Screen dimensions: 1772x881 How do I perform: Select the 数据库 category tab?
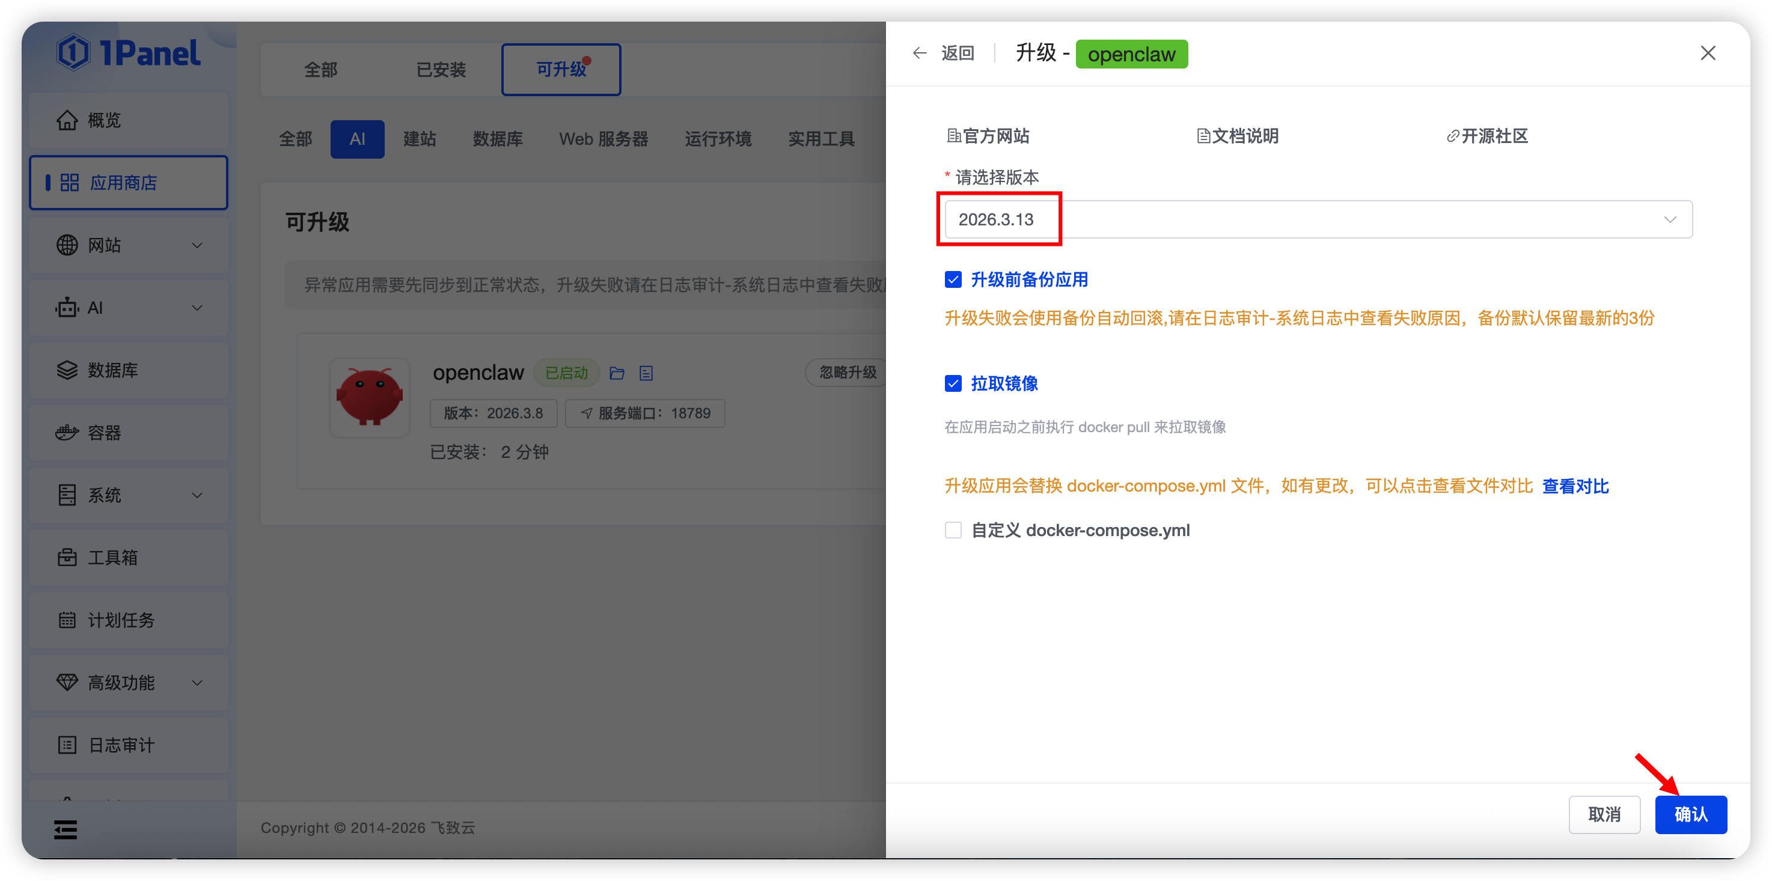point(497,139)
